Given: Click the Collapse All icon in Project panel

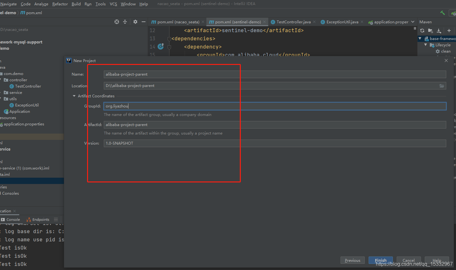Looking at the screenshot, I should tap(125, 22).
